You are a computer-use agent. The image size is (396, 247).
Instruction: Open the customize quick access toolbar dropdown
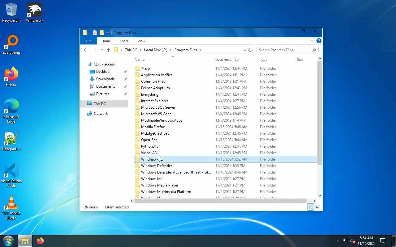108,33
